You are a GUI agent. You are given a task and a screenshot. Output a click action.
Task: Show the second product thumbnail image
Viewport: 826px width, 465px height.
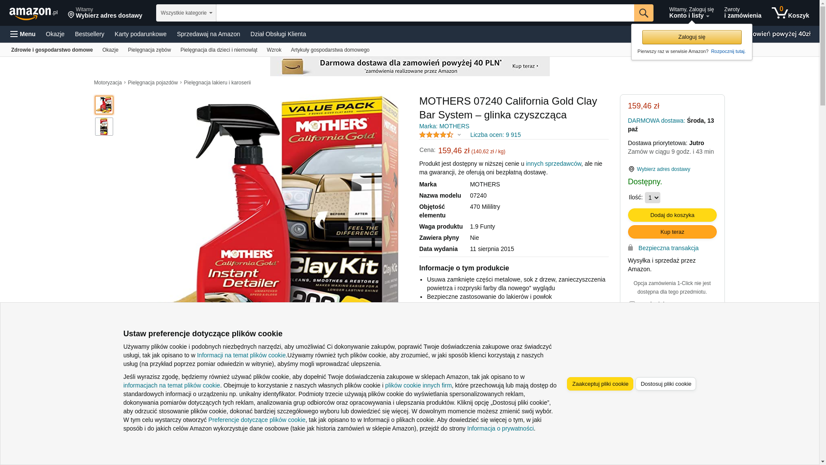point(104,127)
